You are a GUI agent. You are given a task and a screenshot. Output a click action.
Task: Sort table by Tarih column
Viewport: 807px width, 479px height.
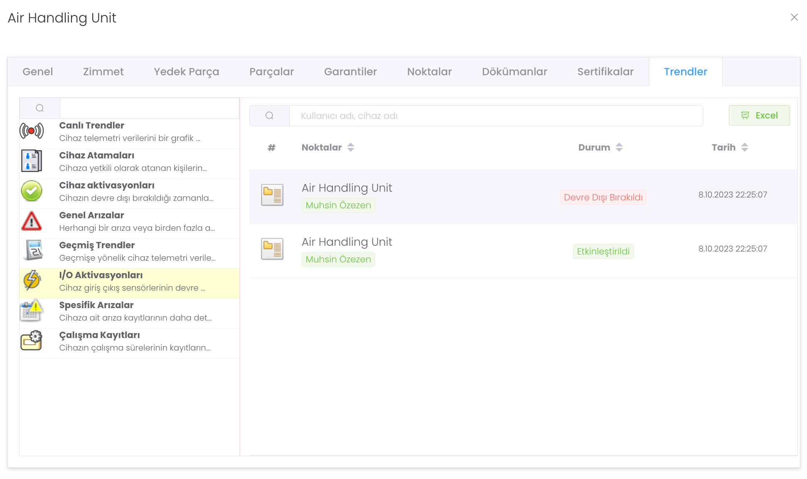point(744,147)
